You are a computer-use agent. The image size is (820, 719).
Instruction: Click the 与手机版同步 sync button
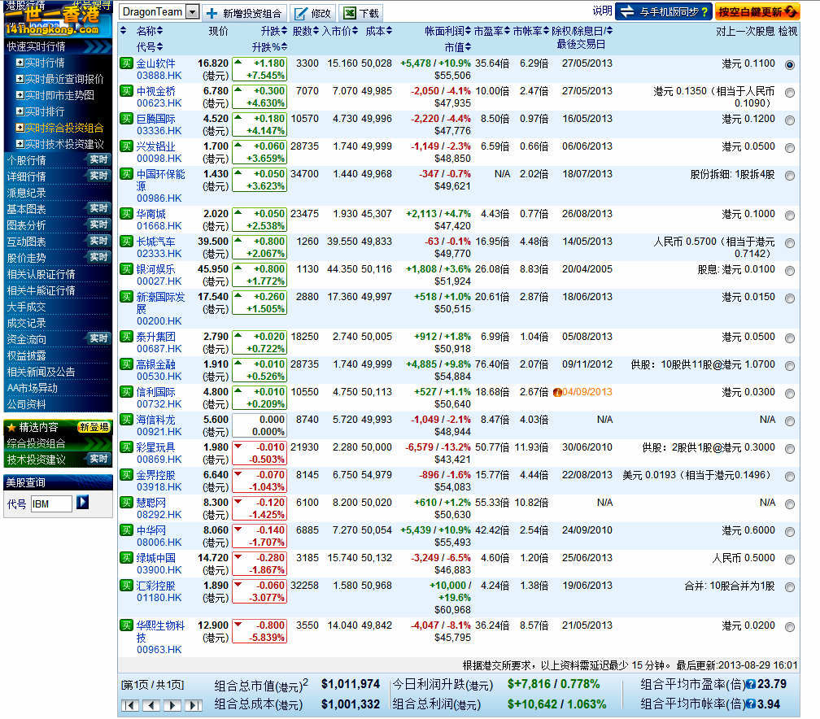[x=663, y=11]
